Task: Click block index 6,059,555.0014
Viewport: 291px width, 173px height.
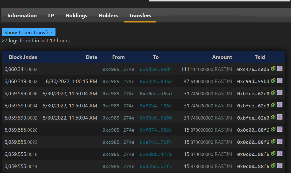Action: (x=21, y=166)
